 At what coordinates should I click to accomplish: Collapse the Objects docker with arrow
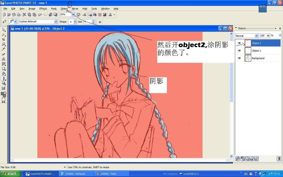pos(276,28)
